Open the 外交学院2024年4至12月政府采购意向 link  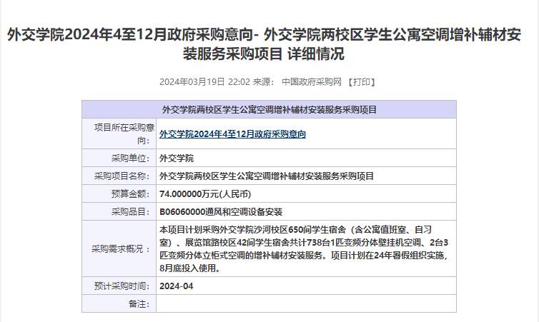(232, 134)
